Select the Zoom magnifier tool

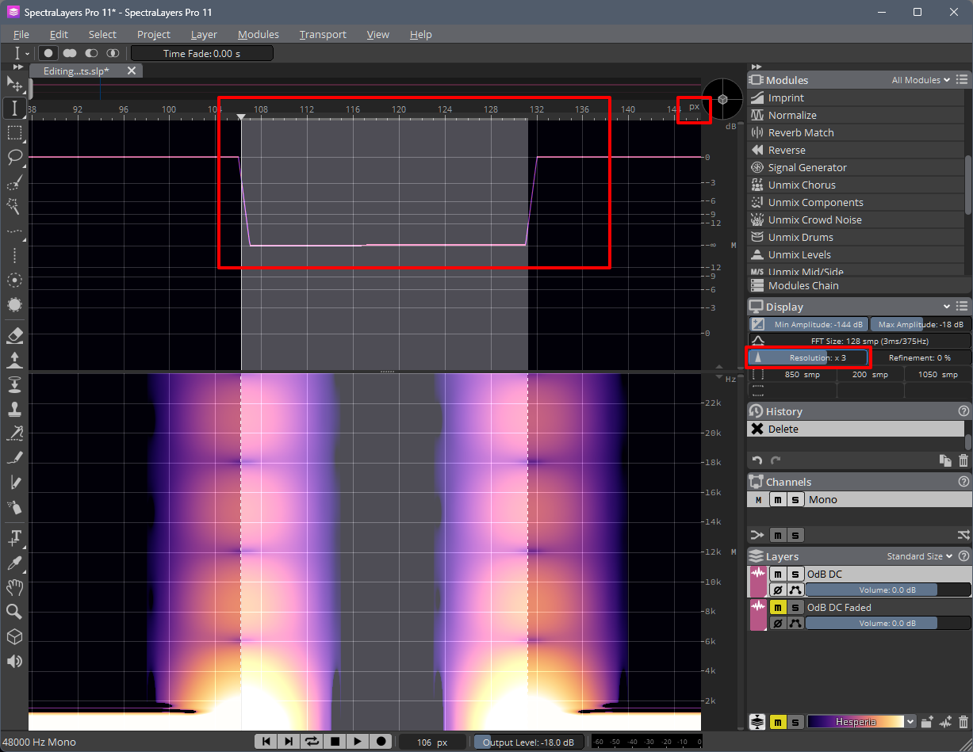[x=14, y=612]
